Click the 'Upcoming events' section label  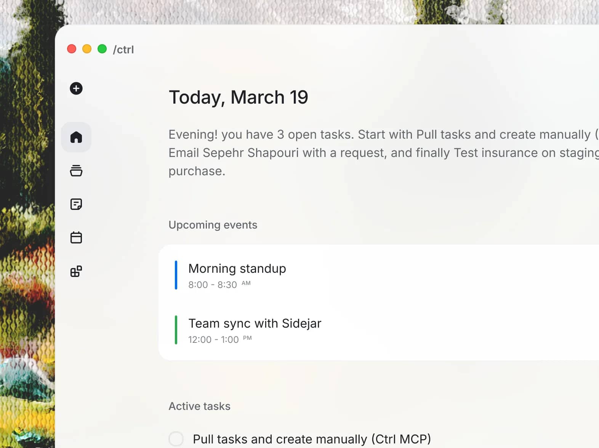click(213, 225)
